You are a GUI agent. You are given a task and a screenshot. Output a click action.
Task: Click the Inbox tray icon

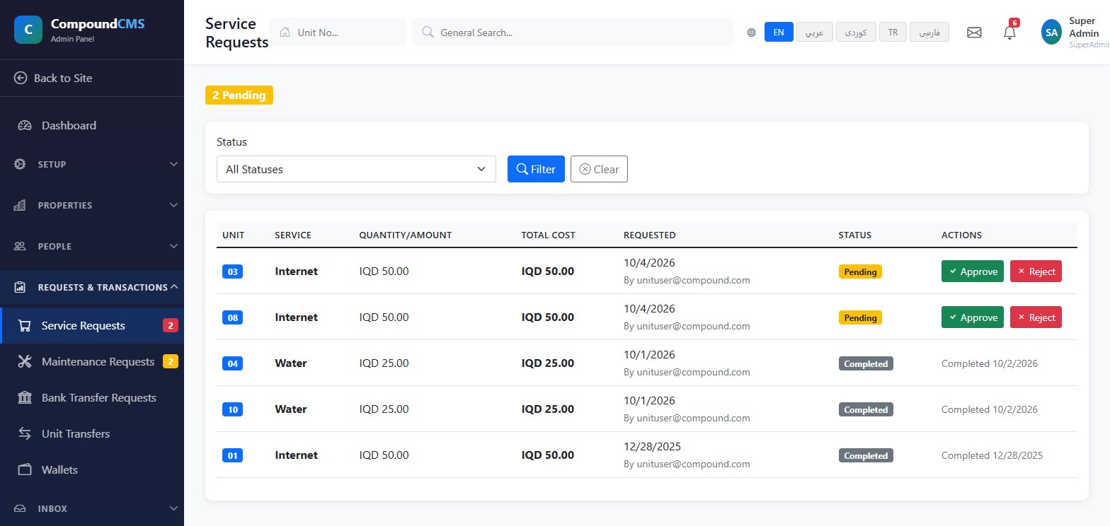(21, 508)
